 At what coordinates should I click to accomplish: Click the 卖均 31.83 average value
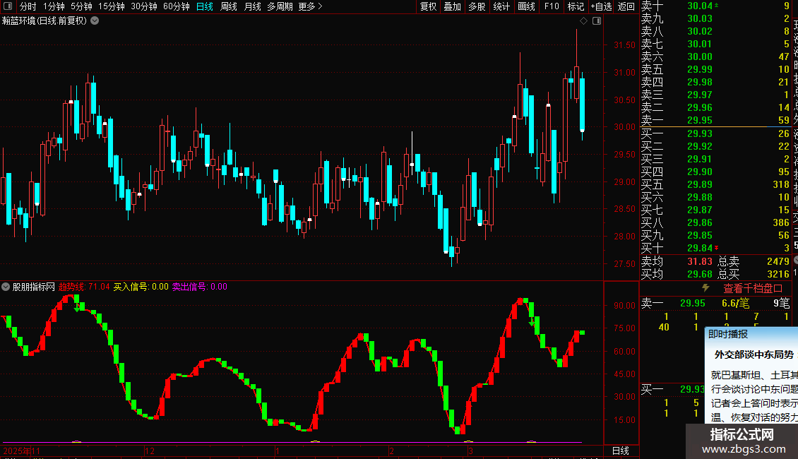click(x=700, y=261)
